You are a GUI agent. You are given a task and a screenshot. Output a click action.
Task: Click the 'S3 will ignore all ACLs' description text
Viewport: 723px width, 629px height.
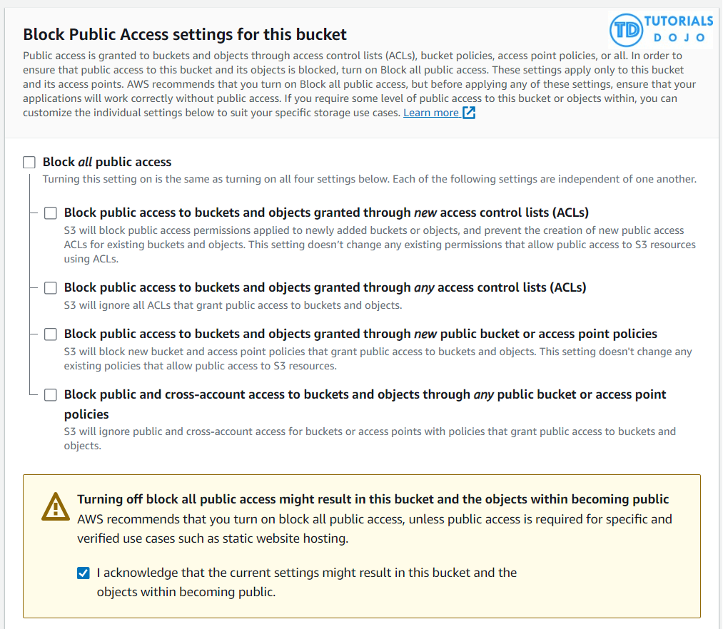click(233, 306)
